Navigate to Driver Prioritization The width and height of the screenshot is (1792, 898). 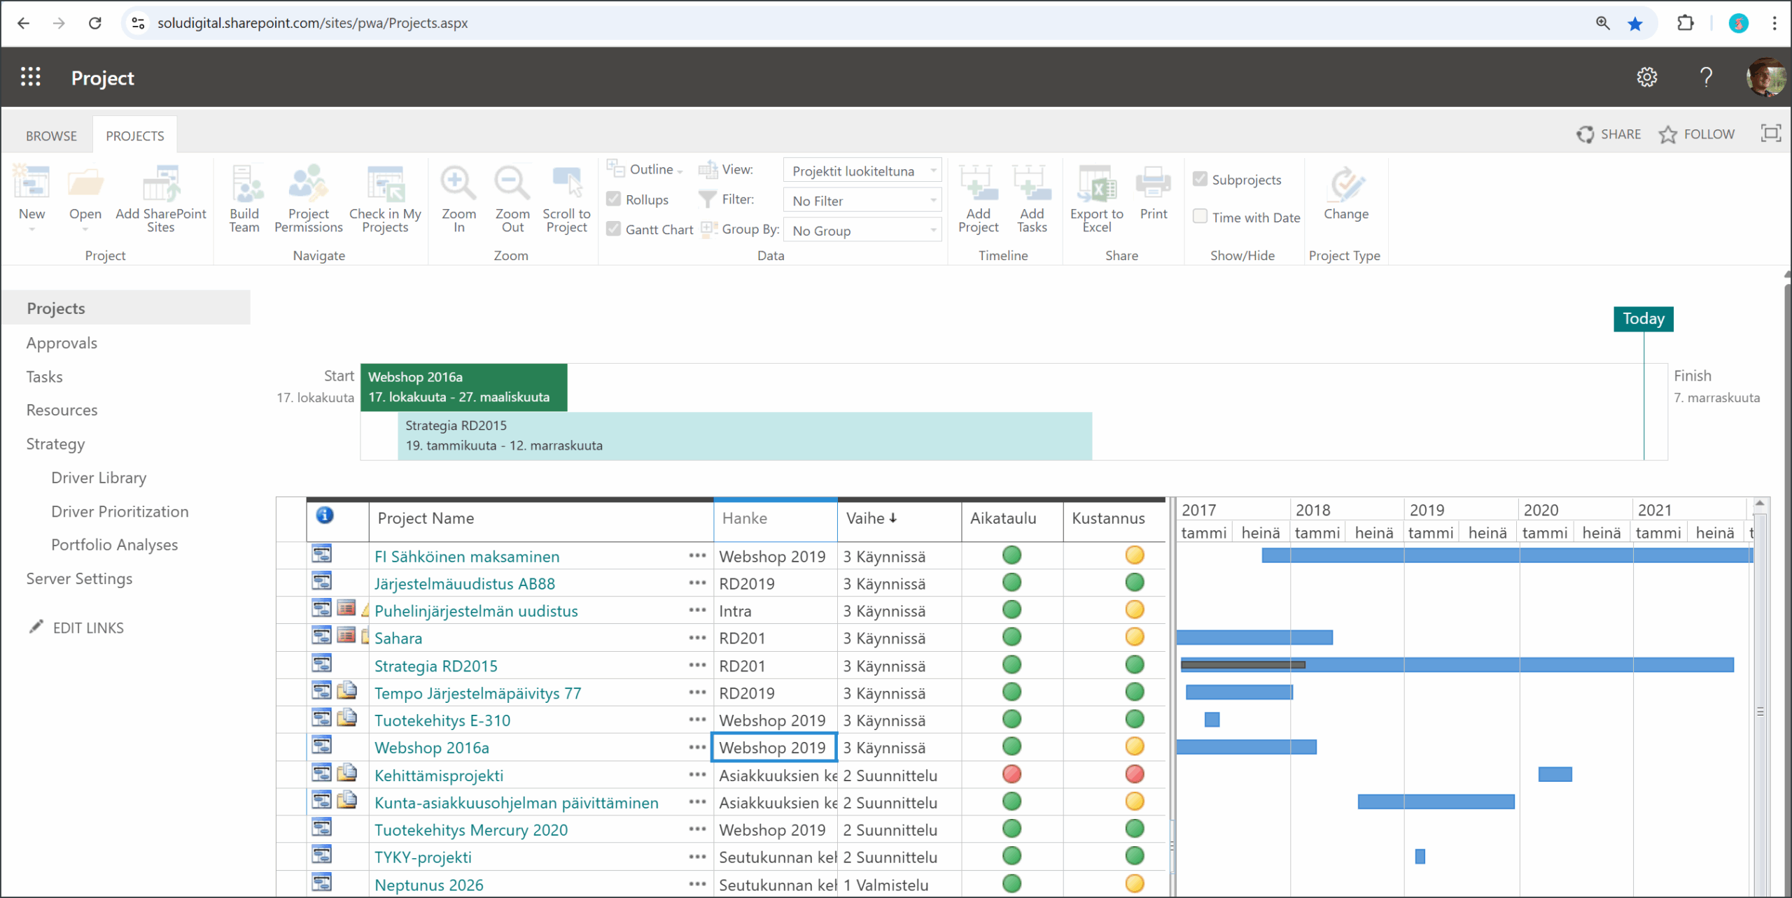coord(120,511)
